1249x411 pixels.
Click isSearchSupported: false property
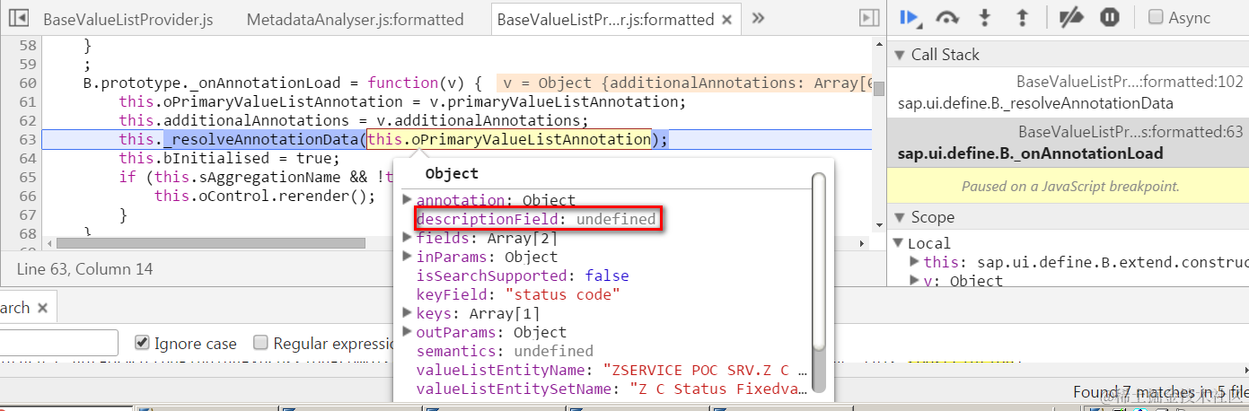[x=523, y=275]
